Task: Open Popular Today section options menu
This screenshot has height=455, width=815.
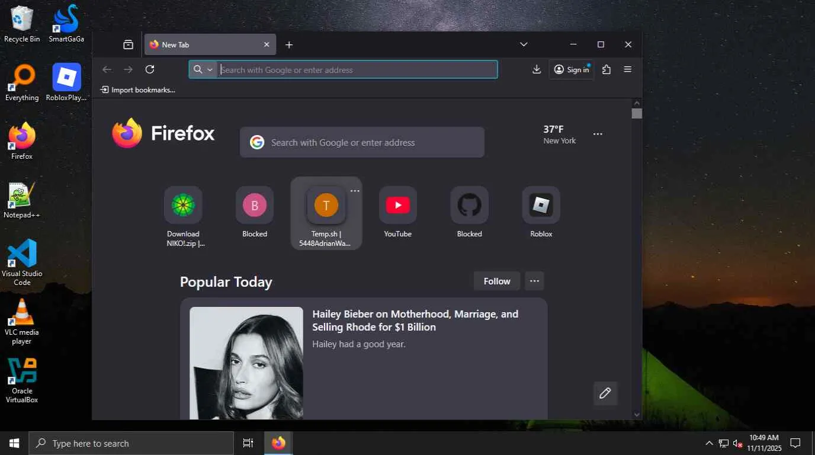Action: tap(534, 281)
